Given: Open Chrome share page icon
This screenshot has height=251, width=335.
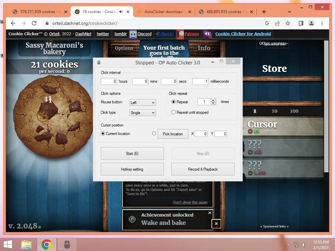Looking at the screenshot, I should point(277,23).
